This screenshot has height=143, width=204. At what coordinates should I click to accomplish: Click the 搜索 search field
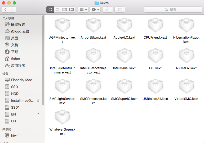[173, 10]
